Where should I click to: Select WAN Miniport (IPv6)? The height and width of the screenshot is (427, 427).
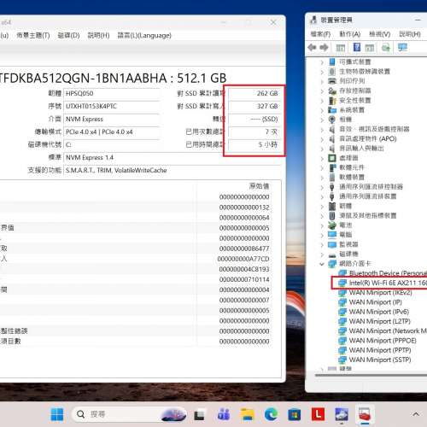(379, 312)
